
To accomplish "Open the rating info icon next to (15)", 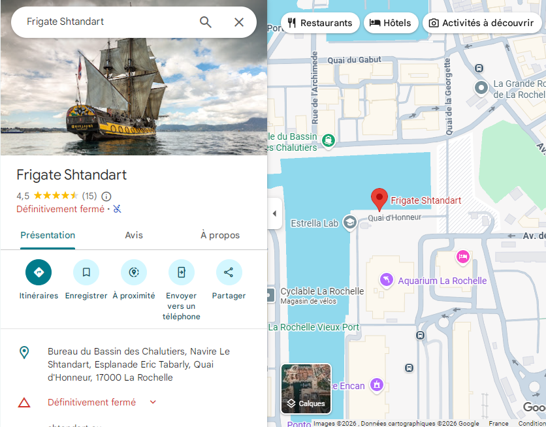I will click(x=106, y=197).
